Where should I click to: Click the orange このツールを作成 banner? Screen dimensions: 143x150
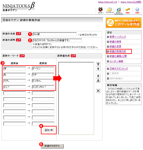click(124, 23)
